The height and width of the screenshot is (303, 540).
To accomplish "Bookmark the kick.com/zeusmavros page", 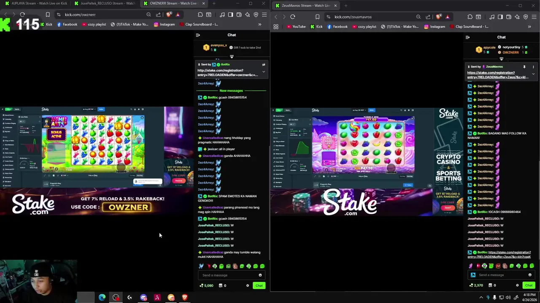I will pyautogui.click(x=317, y=17).
